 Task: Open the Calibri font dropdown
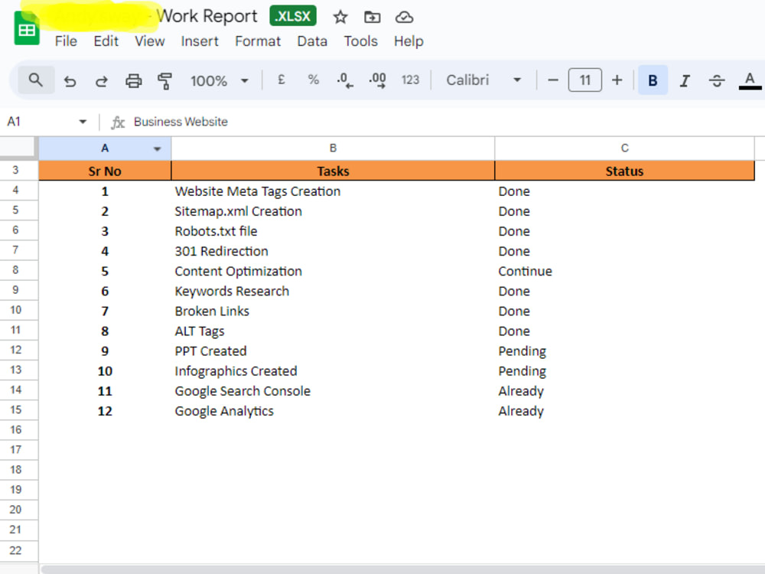pos(483,80)
